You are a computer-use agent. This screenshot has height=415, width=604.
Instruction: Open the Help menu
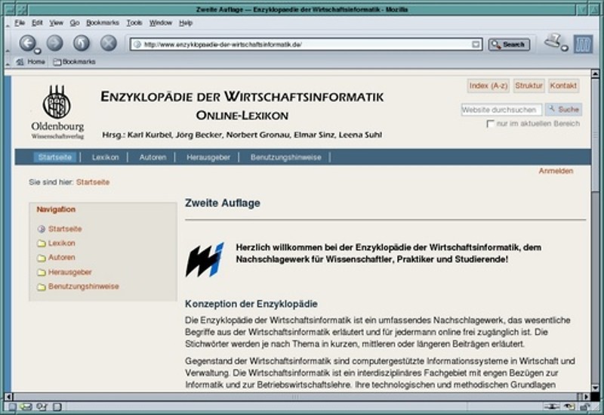click(186, 23)
